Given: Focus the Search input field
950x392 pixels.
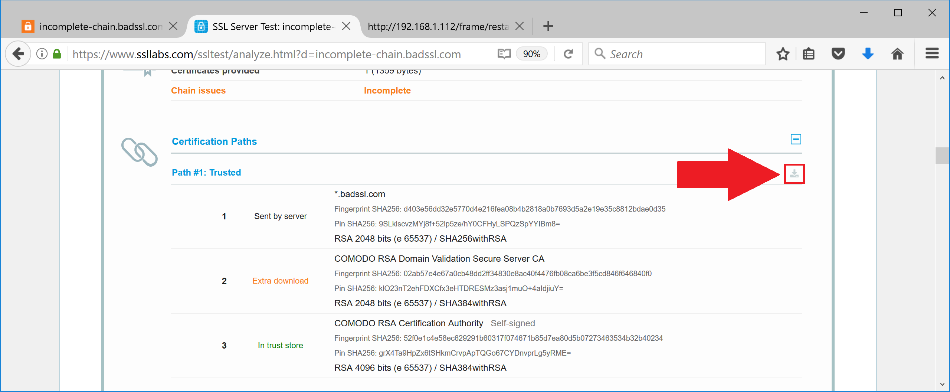Looking at the screenshot, I should (x=677, y=54).
